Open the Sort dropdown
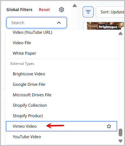125x146 pixels. [x=110, y=12]
